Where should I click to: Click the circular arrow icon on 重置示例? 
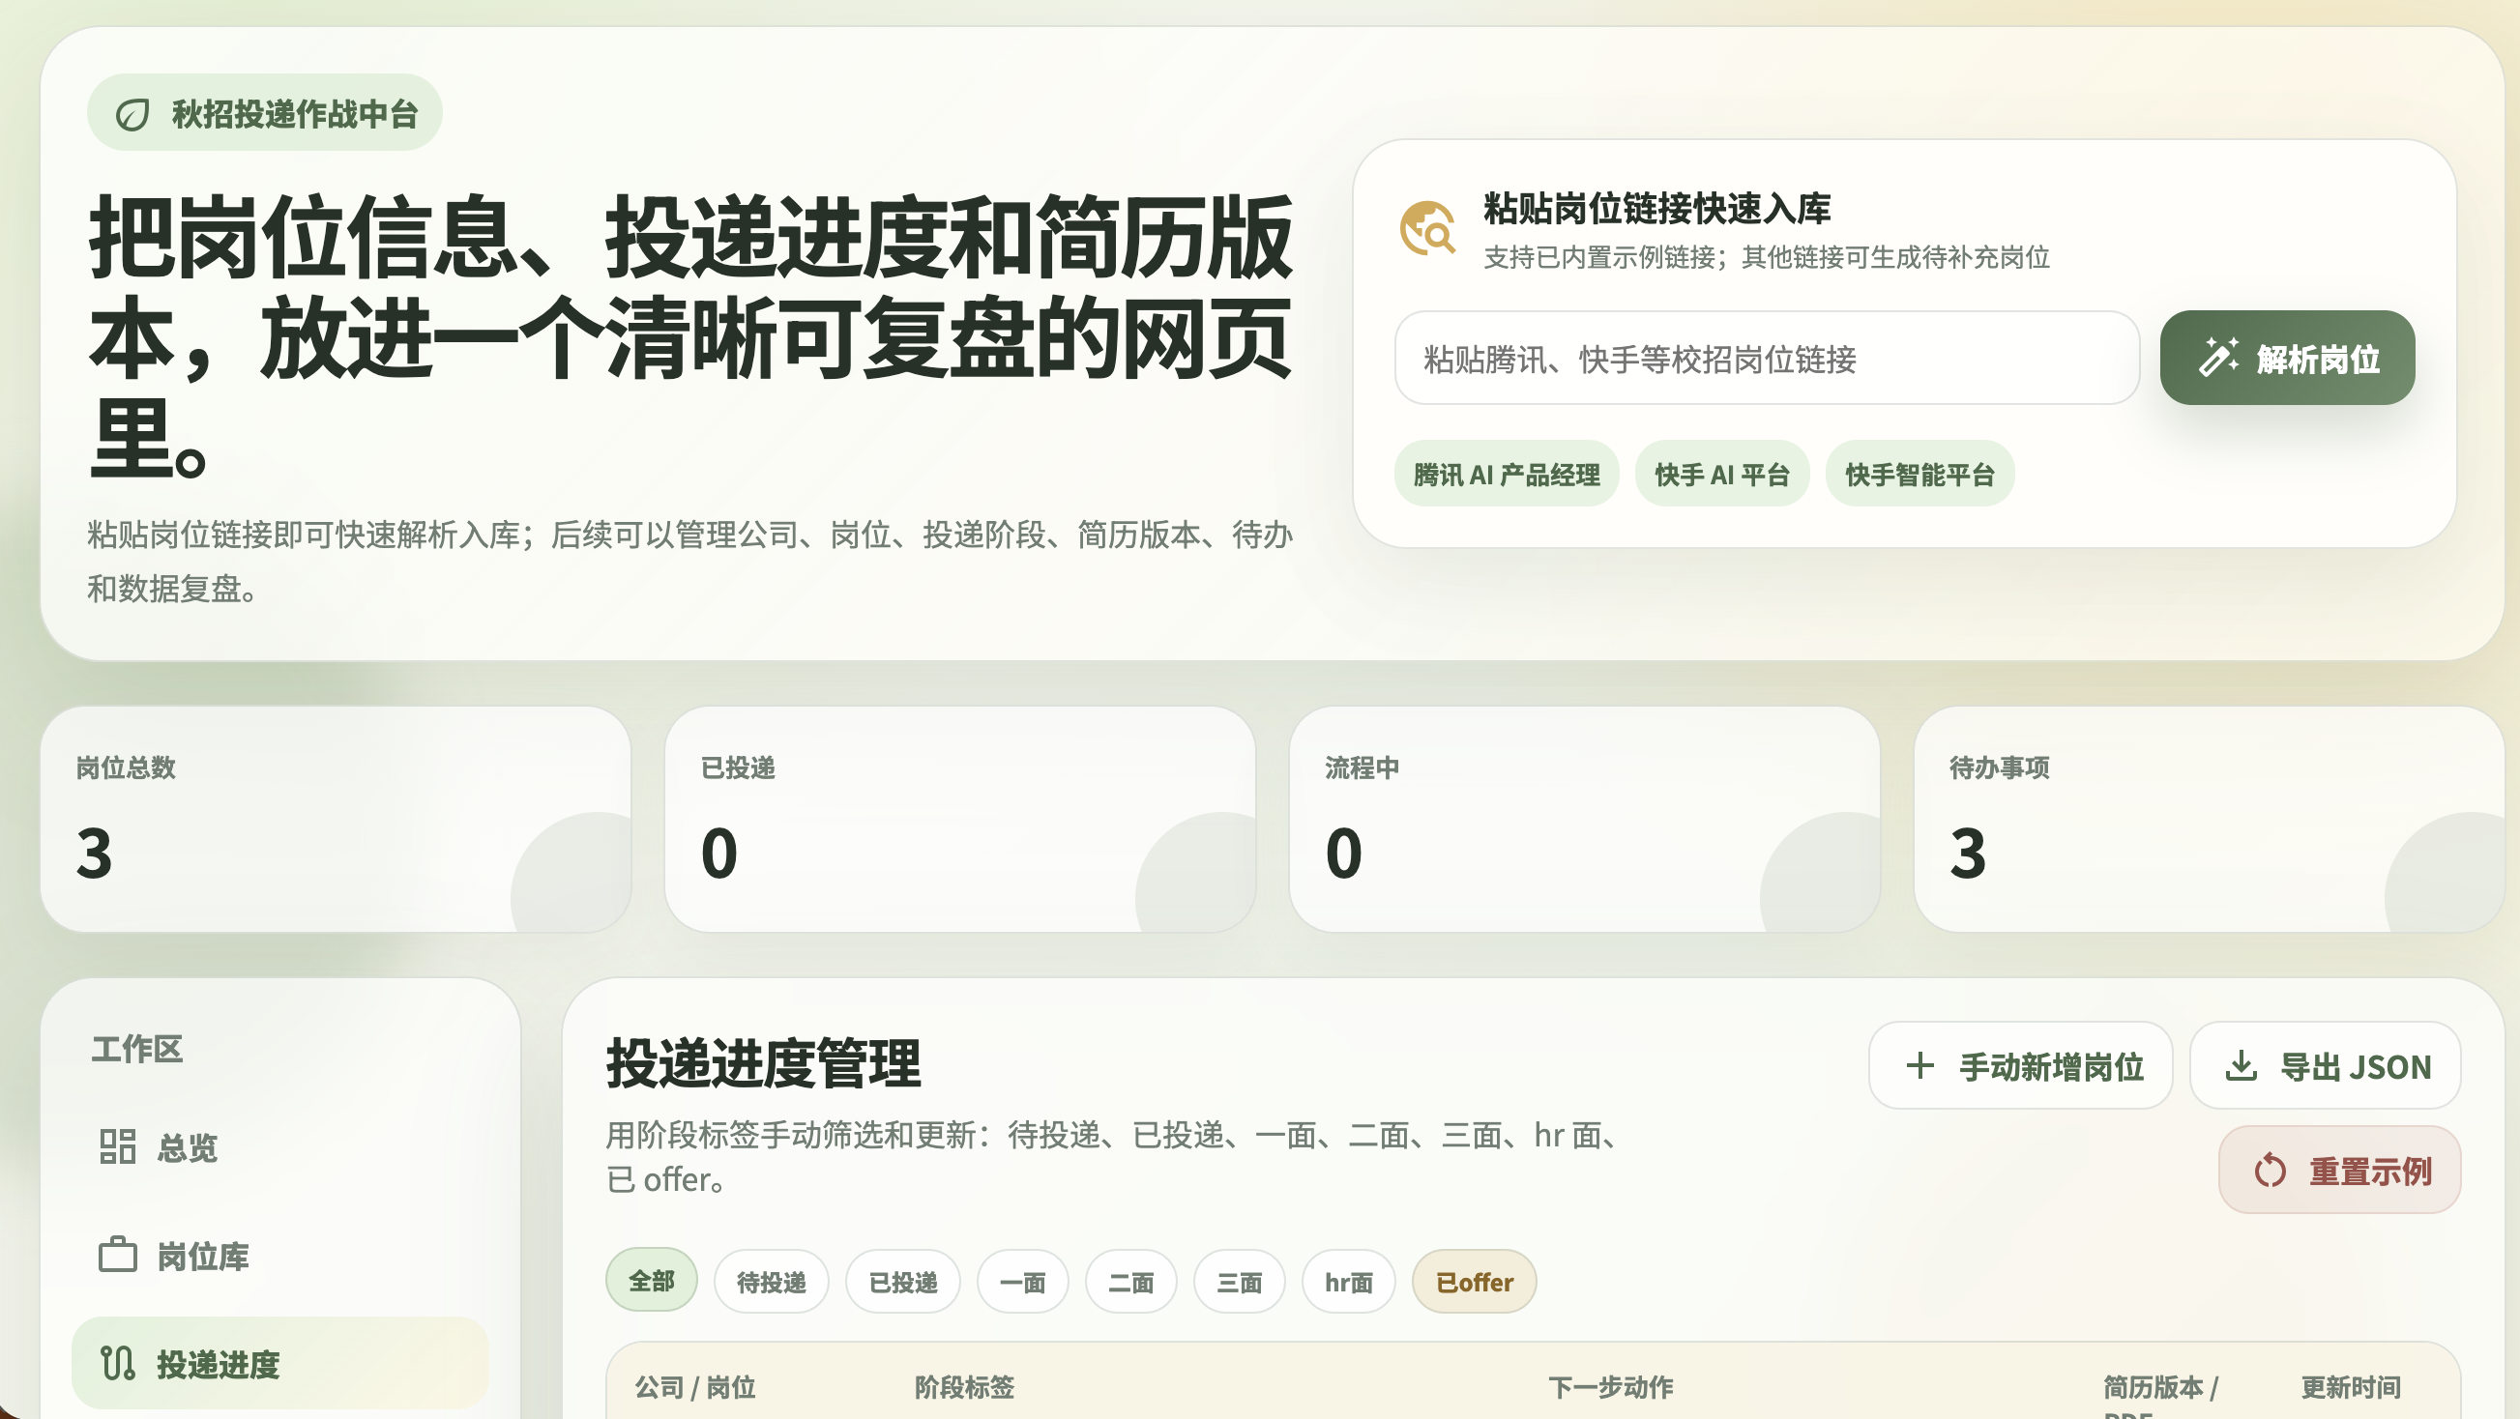(2270, 1171)
